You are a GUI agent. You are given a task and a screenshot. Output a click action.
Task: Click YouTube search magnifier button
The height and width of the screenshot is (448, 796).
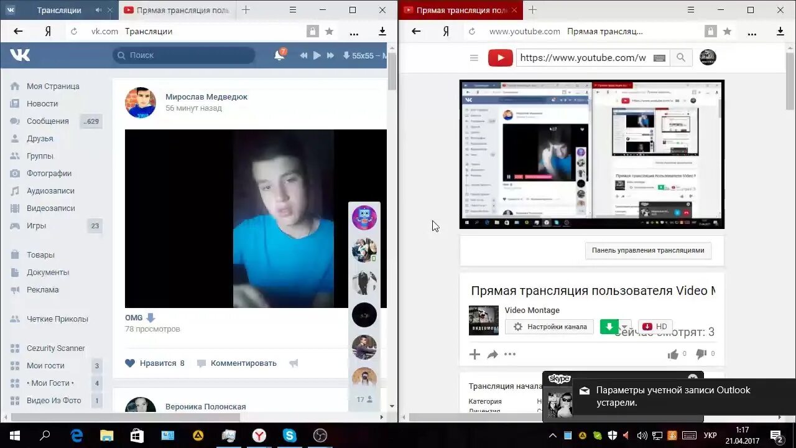[681, 58]
